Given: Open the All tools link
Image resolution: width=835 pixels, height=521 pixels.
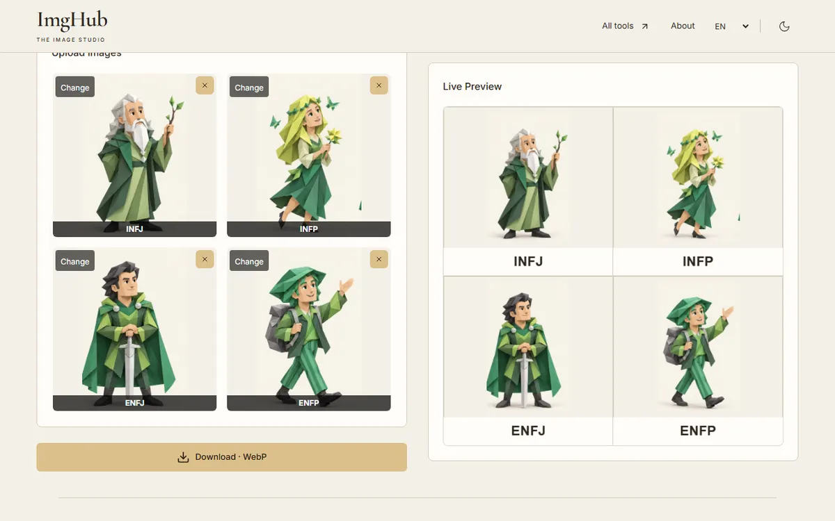Looking at the screenshot, I should pyautogui.click(x=625, y=26).
